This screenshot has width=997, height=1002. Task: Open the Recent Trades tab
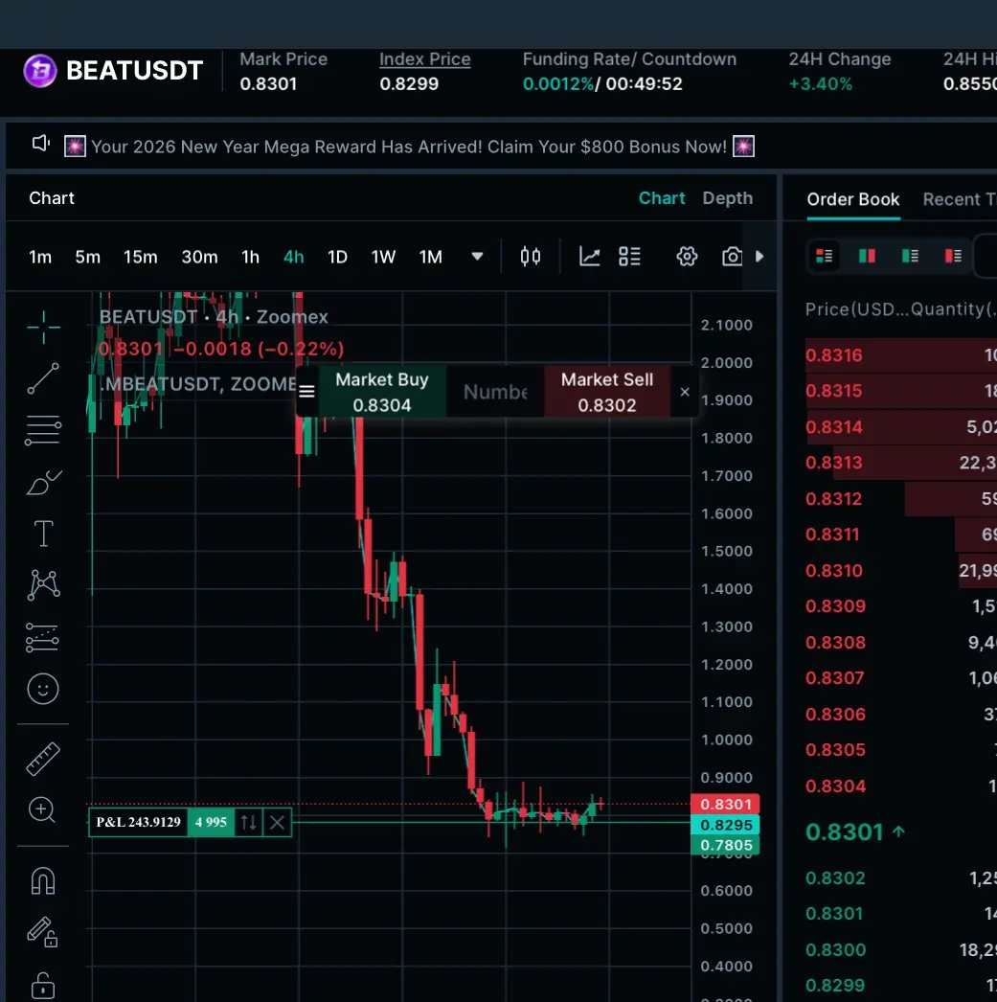click(x=960, y=199)
